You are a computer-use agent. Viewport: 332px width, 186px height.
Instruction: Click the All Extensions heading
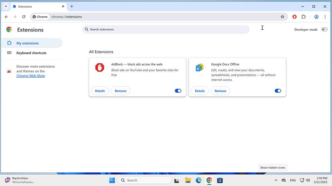pos(101,52)
